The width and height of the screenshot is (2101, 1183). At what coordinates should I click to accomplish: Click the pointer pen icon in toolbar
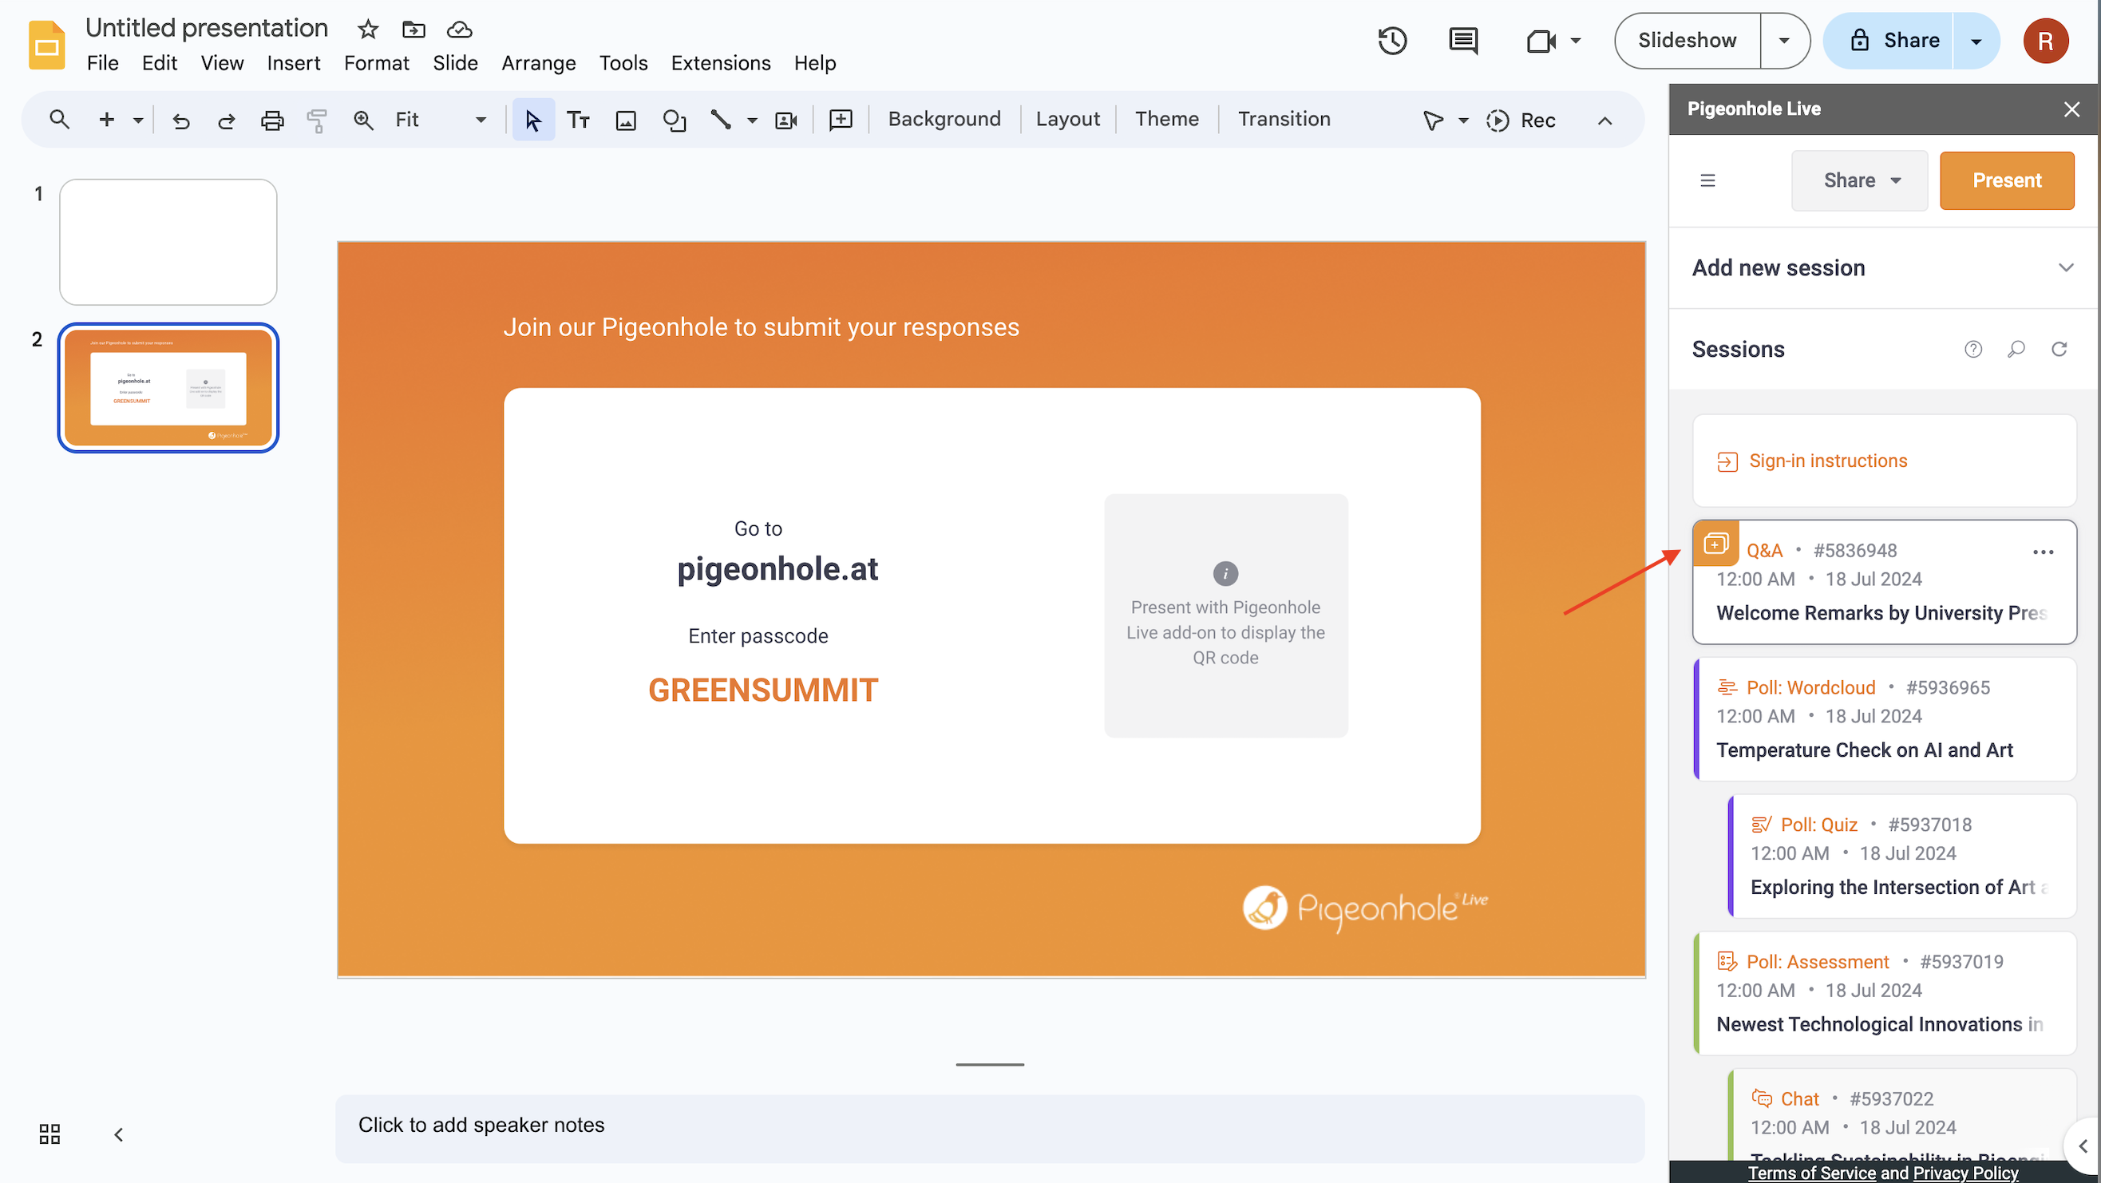click(x=1433, y=121)
